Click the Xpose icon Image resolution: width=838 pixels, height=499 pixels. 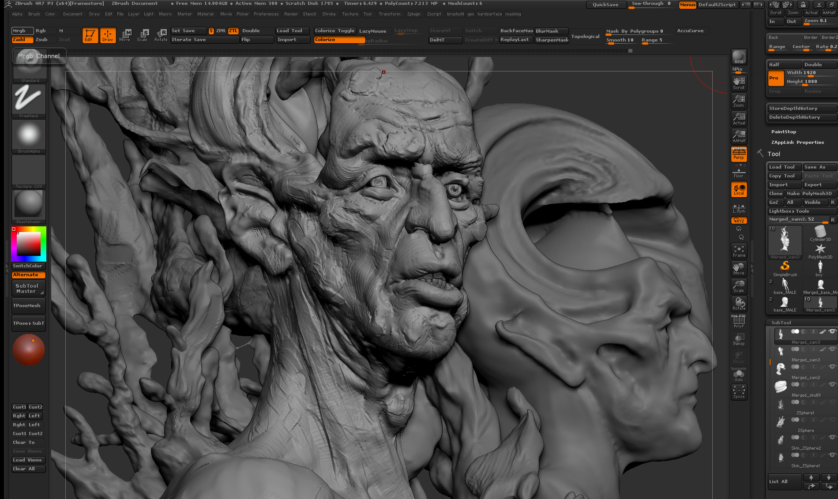coord(739,392)
